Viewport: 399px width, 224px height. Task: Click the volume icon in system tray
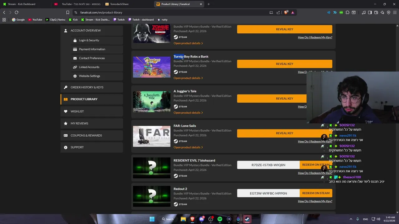[378, 219]
